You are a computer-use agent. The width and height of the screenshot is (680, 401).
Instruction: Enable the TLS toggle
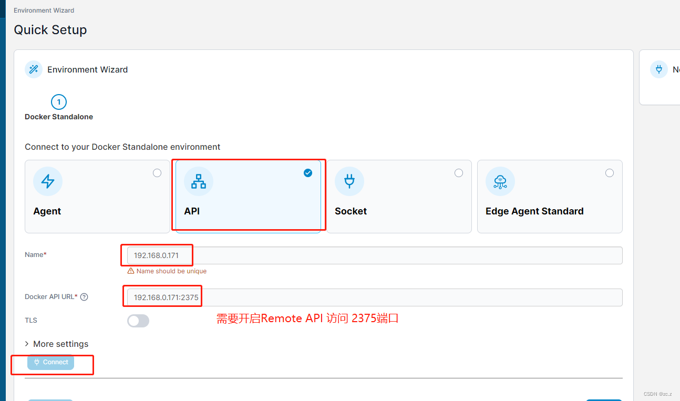click(138, 321)
